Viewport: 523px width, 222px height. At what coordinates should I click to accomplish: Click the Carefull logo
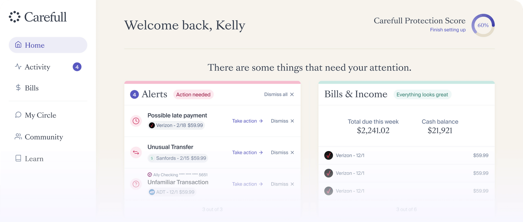[38, 17]
